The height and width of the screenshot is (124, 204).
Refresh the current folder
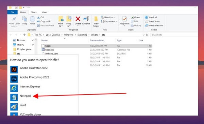(x=147, y=35)
